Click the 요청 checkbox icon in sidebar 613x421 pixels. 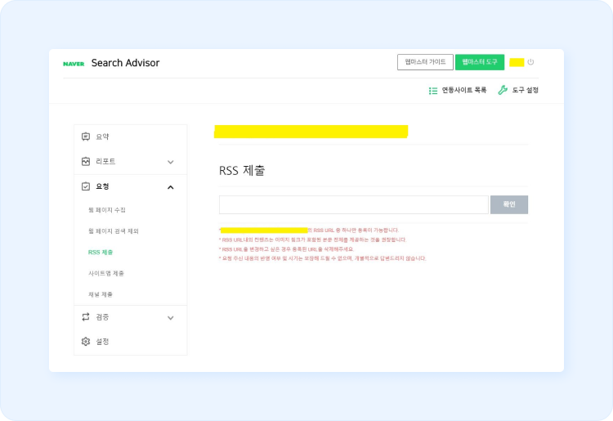pyautogui.click(x=86, y=186)
